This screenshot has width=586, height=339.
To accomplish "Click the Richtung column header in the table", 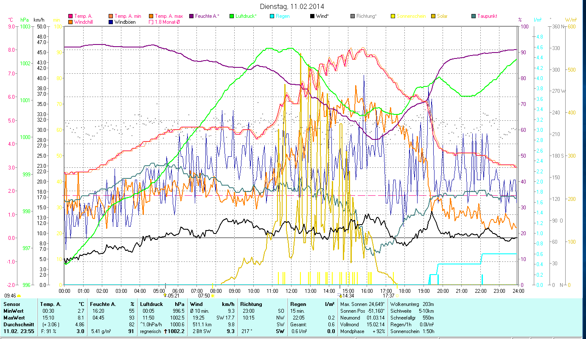I will pos(251,304).
